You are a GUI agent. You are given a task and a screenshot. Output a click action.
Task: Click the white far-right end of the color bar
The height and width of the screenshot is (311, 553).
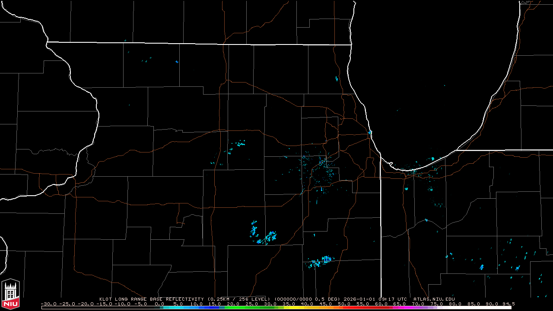[497, 308]
